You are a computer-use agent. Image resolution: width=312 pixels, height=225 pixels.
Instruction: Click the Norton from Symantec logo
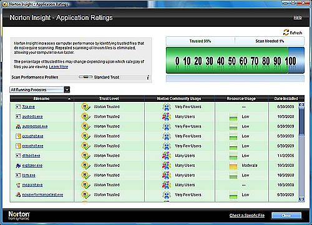pos(19,216)
